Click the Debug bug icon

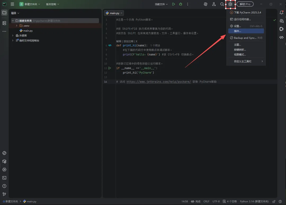pyautogui.click(x=181, y=4)
